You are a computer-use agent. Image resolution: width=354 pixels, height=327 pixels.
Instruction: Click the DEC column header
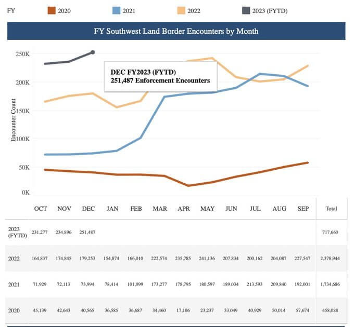point(88,209)
